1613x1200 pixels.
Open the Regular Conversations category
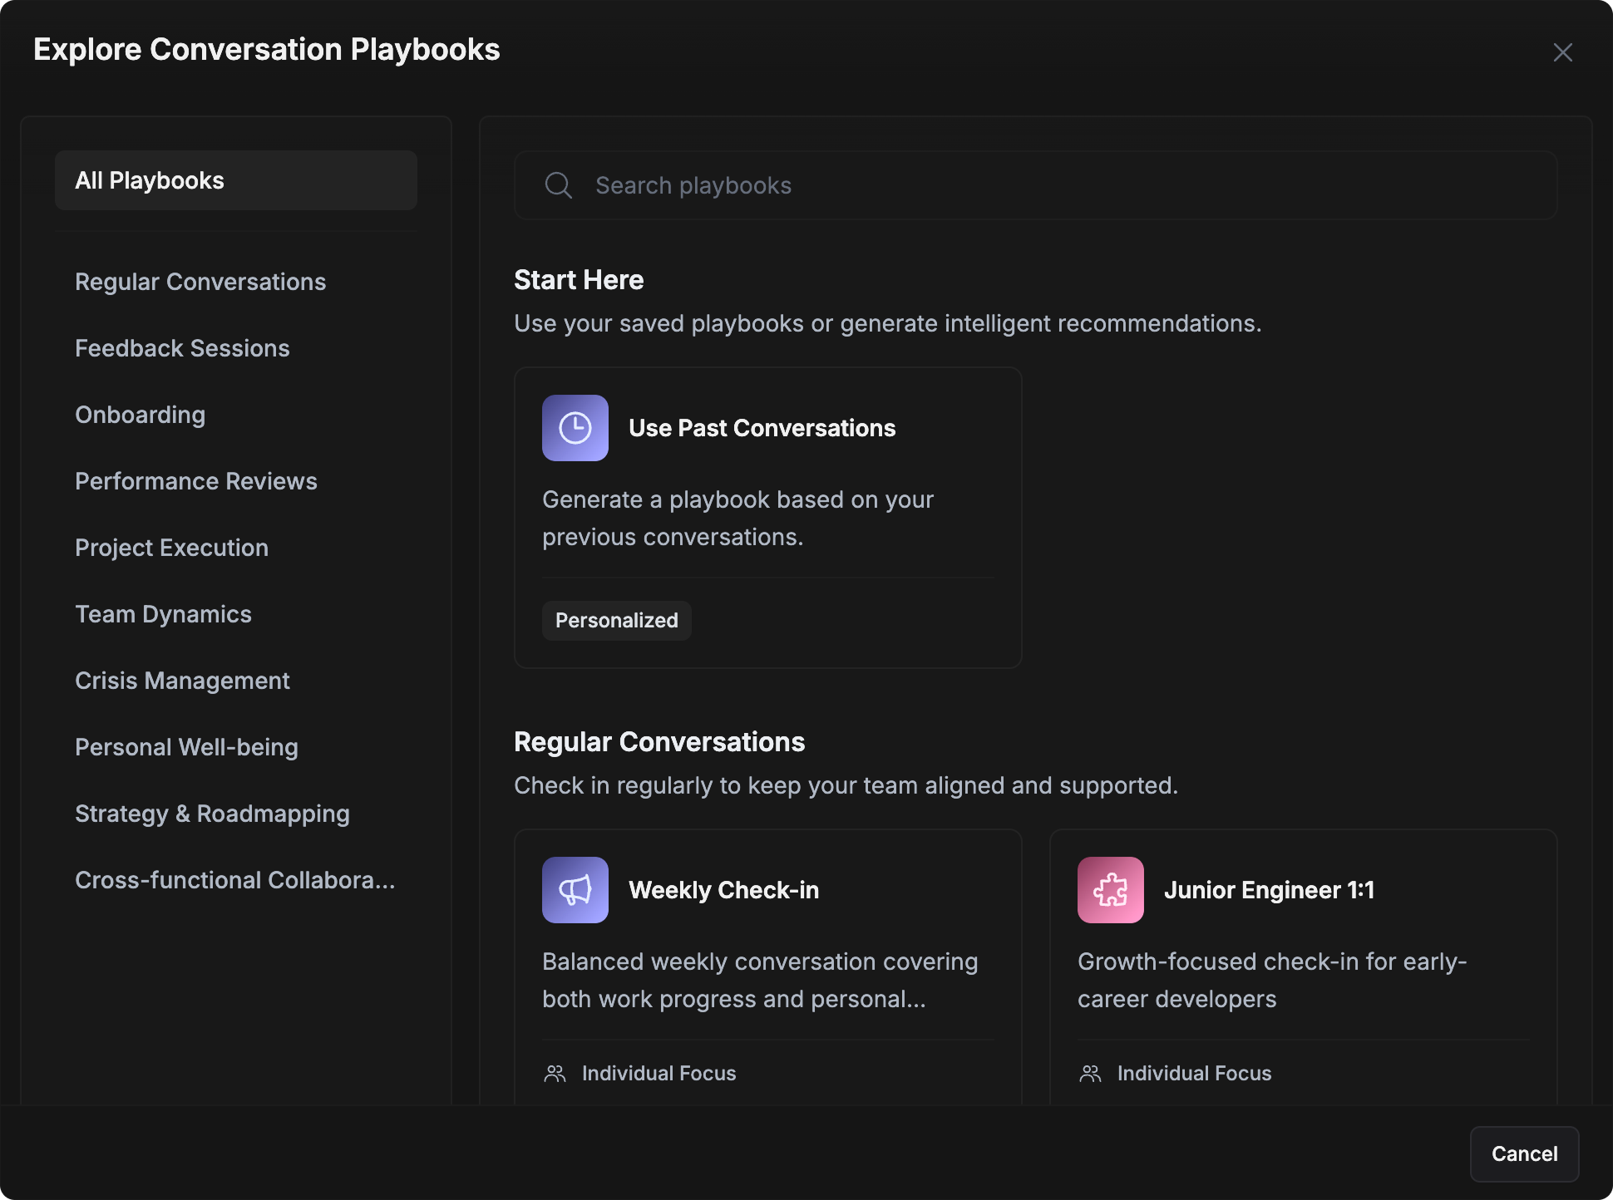pyautogui.click(x=200, y=282)
